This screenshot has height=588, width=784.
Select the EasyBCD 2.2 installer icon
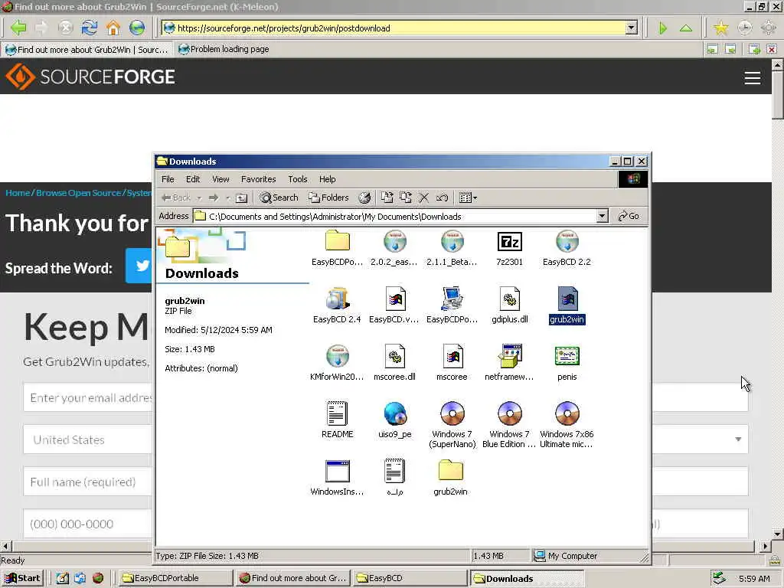[x=567, y=241]
